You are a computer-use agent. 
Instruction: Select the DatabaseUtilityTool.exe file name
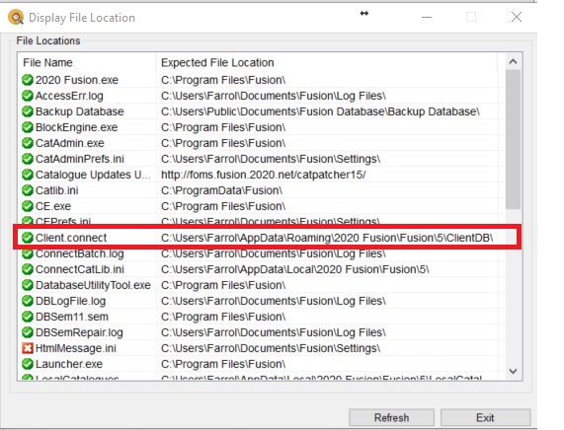pos(93,285)
